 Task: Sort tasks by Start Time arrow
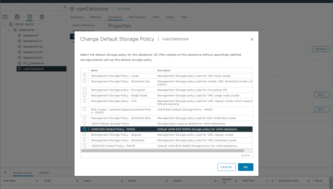pyautogui.click(x=268, y=181)
